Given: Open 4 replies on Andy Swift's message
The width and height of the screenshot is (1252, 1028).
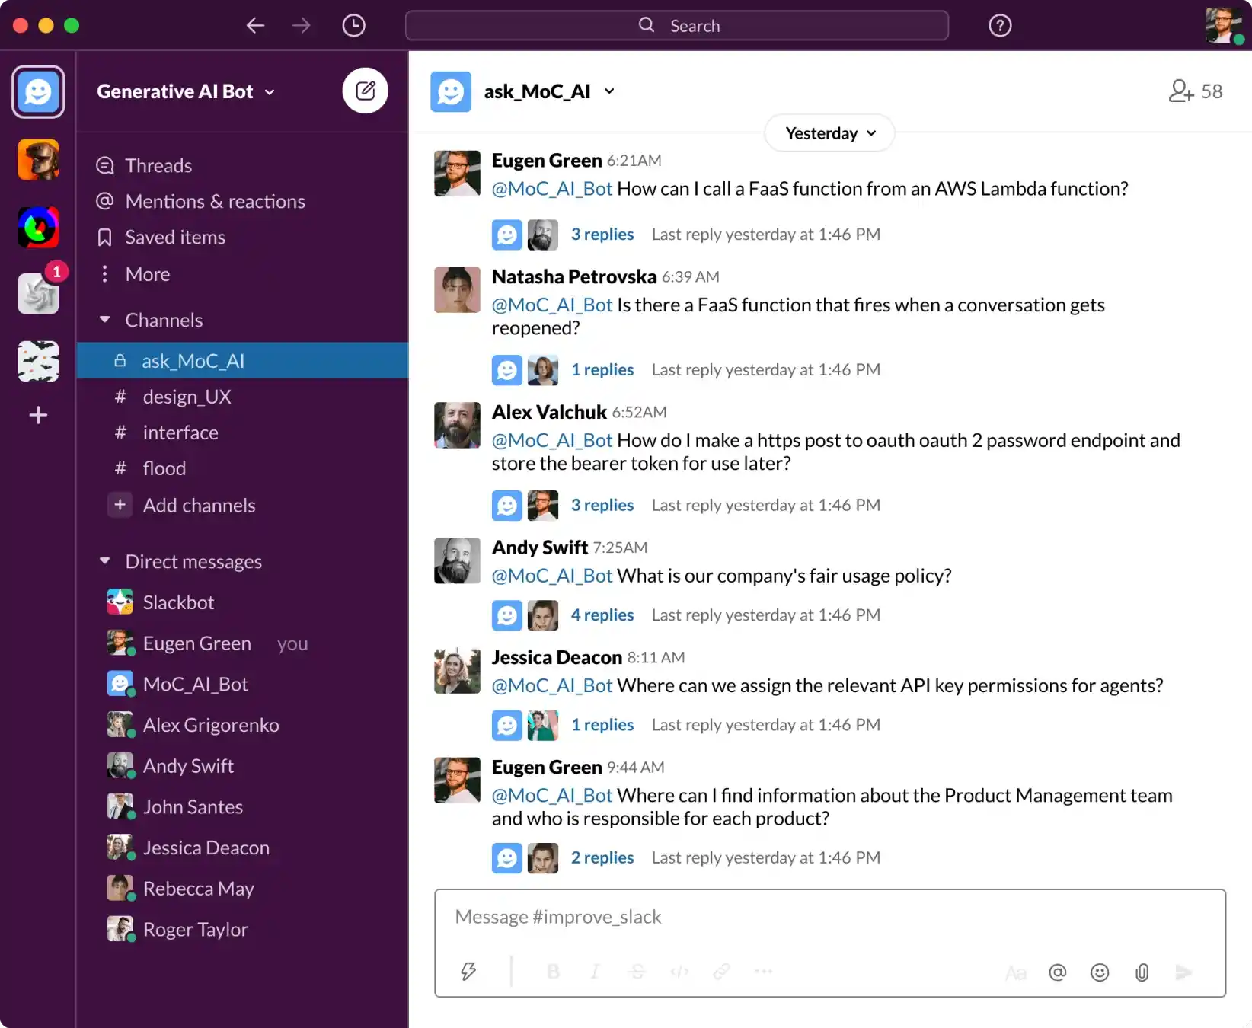Looking at the screenshot, I should 602,615.
